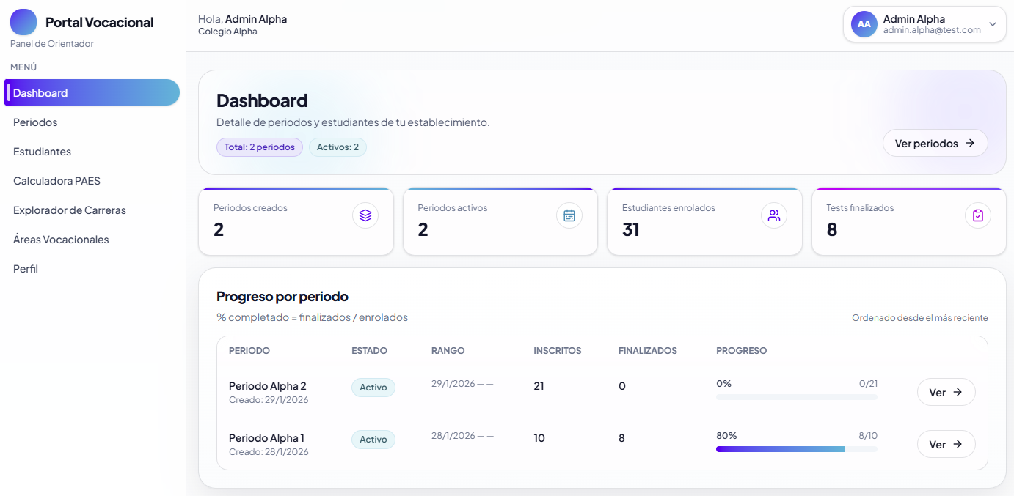Go to Periodos in the sidebar
This screenshot has width=1014, height=496.
[35, 122]
